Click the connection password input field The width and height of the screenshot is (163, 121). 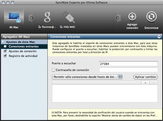(128, 70)
